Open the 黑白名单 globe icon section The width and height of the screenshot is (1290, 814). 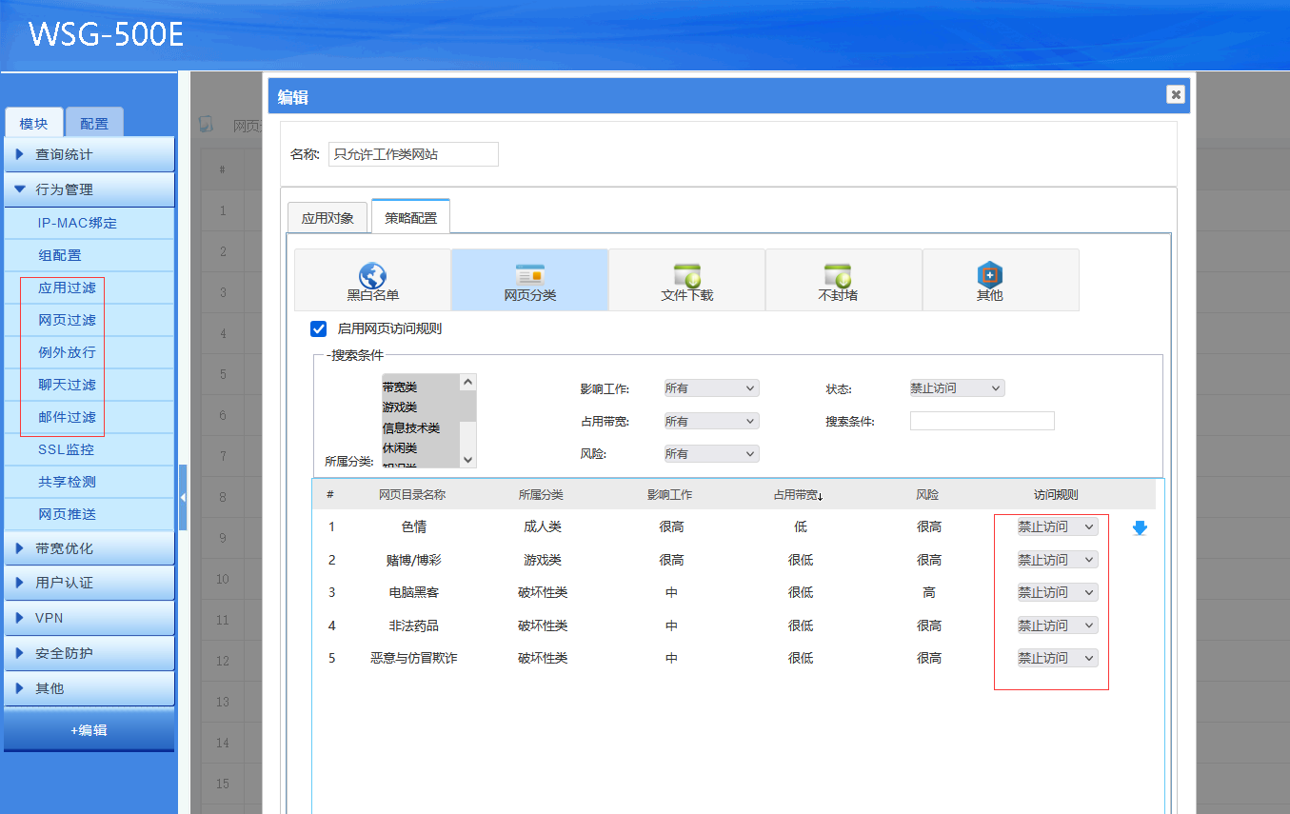point(372,280)
